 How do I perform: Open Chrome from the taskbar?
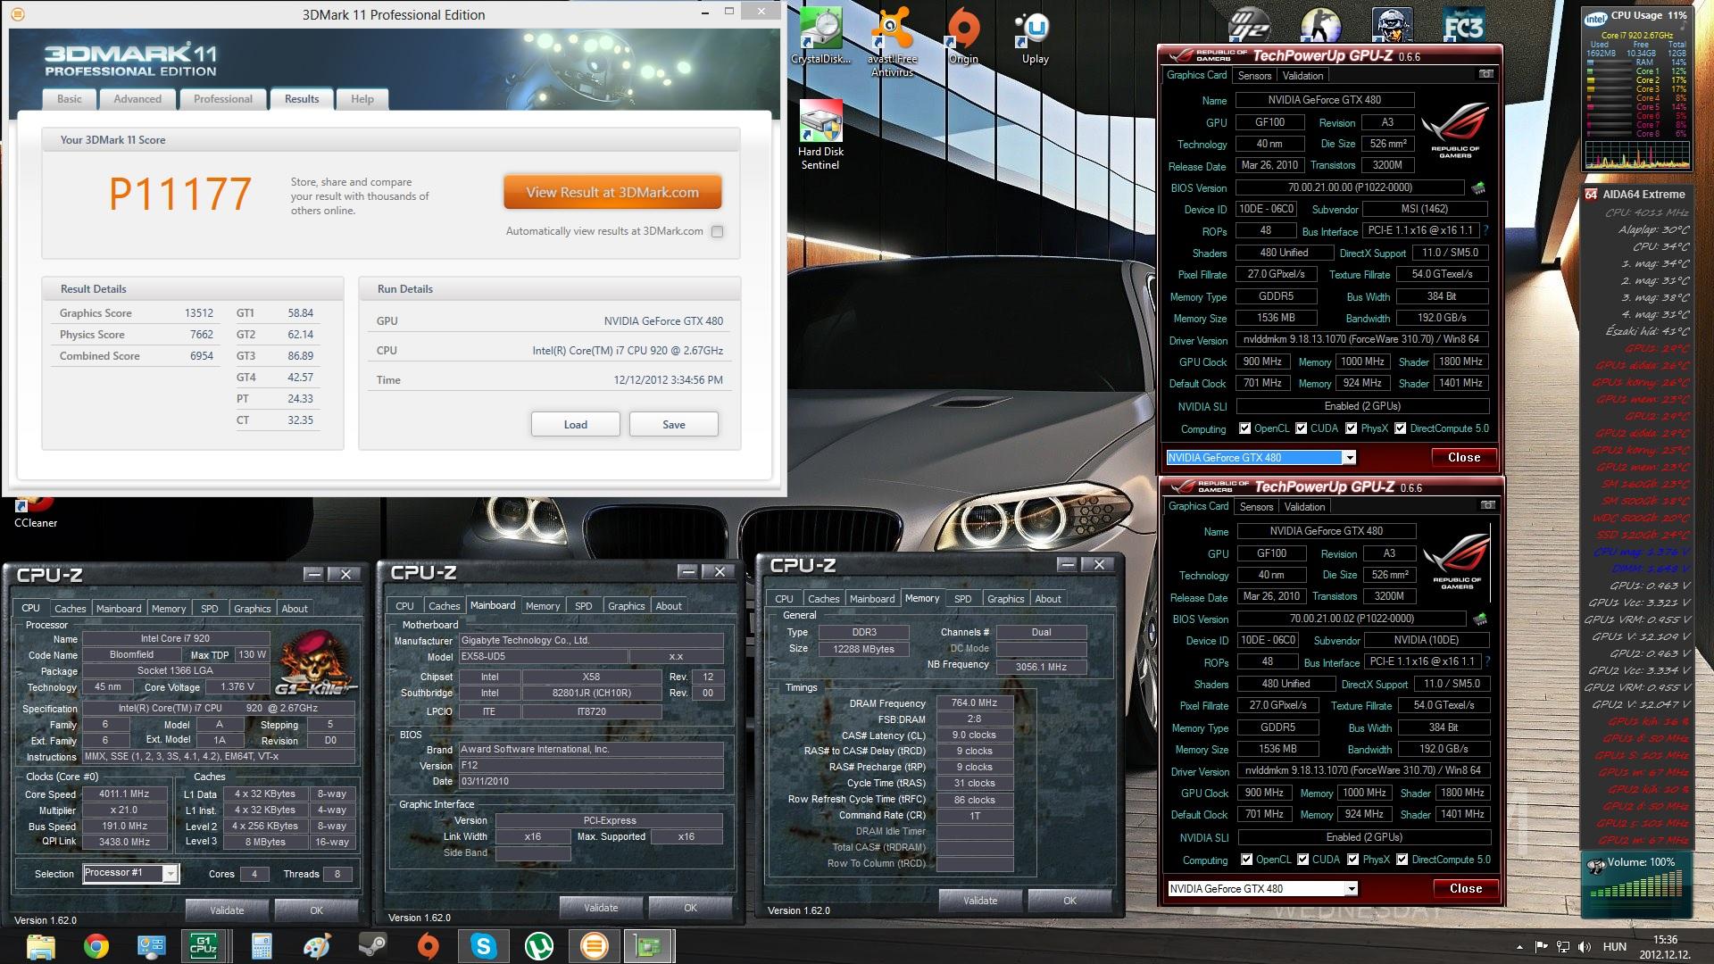coord(96,945)
